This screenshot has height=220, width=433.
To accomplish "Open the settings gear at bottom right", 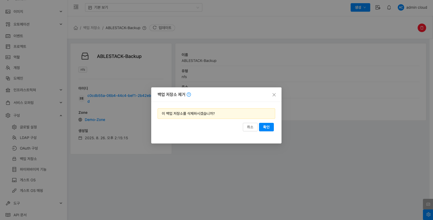I will click(x=428, y=214).
